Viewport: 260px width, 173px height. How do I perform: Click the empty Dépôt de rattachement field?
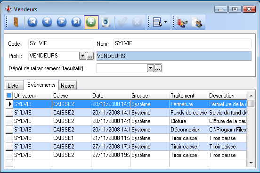(x=122, y=68)
